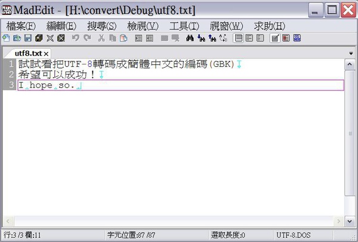Switch to Hex Mode editing icon

coord(297,38)
